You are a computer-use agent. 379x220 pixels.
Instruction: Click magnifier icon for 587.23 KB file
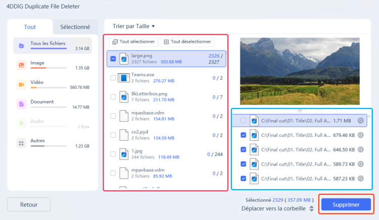click(360, 179)
